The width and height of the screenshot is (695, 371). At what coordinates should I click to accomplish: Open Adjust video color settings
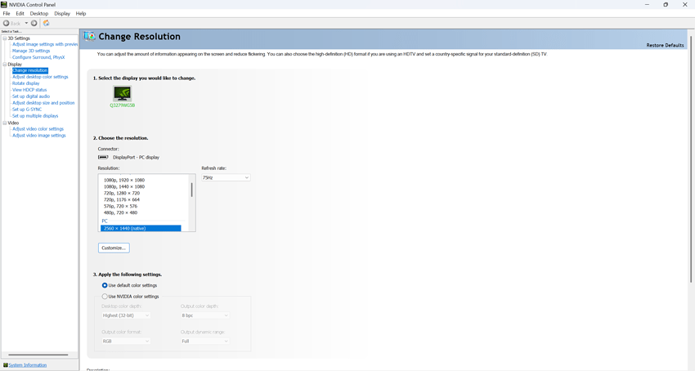[x=38, y=129]
